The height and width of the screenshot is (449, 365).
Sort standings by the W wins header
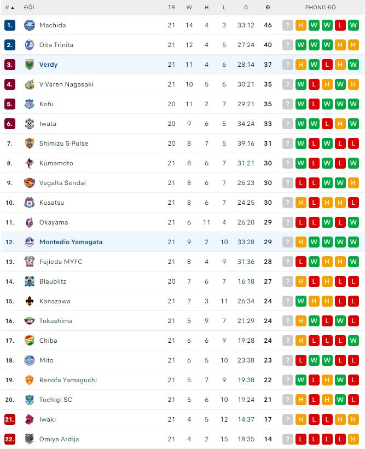[x=189, y=8]
